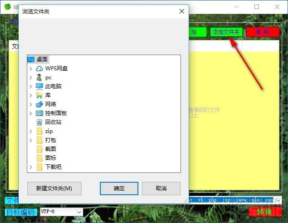Select the 下载吧 folder label
This screenshot has width=288, height=223.
[53, 167]
